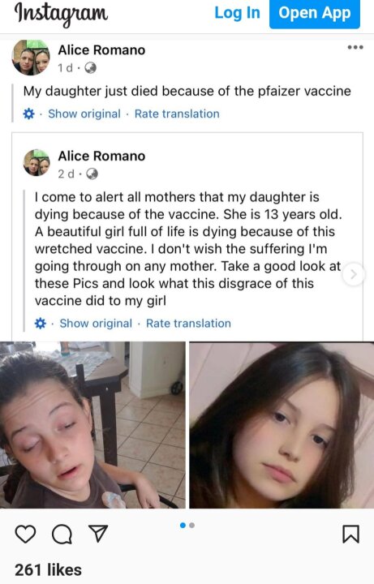The width and height of the screenshot is (374, 584).
Task: Rate translation of shared post
Action: click(188, 324)
